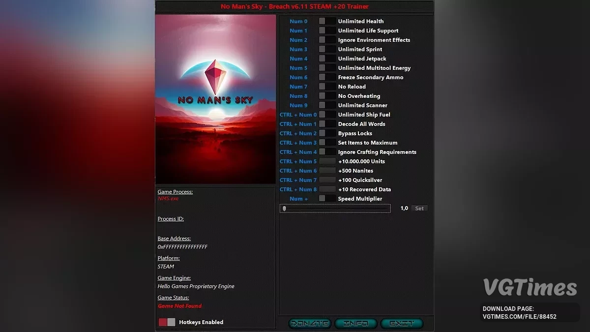Enable the +500 Nanites cheat
Screen dimensions: 590x332
coord(327,170)
